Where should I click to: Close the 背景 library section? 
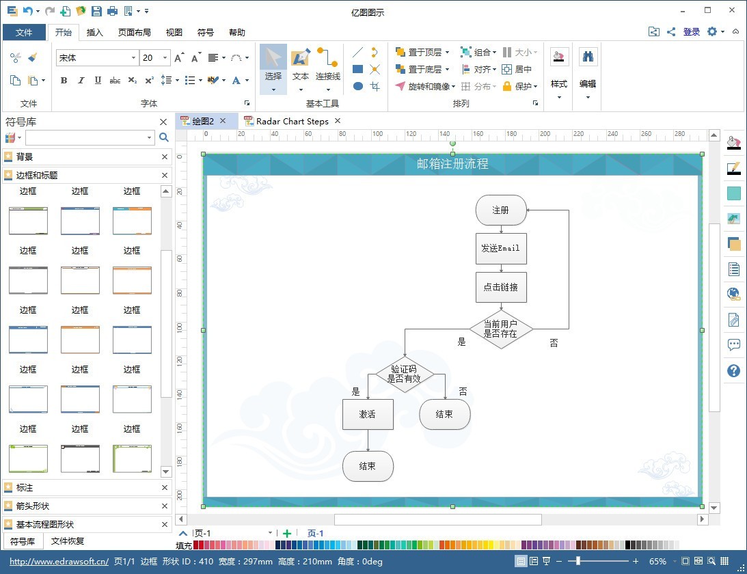(x=164, y=156)
